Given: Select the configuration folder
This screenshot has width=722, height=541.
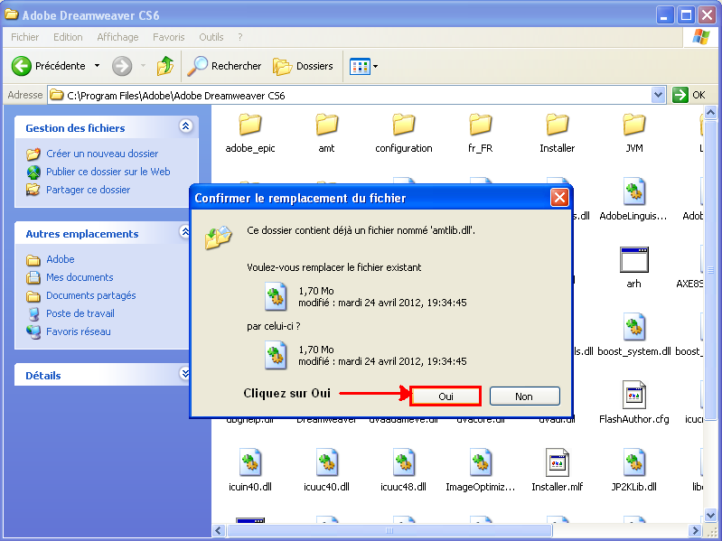Looking at the screenshot, I should click(403, 133).
